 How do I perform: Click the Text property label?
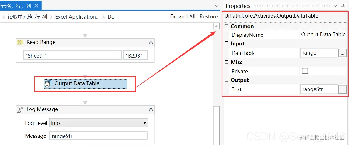pyautogui.click(x=237, y=89)
